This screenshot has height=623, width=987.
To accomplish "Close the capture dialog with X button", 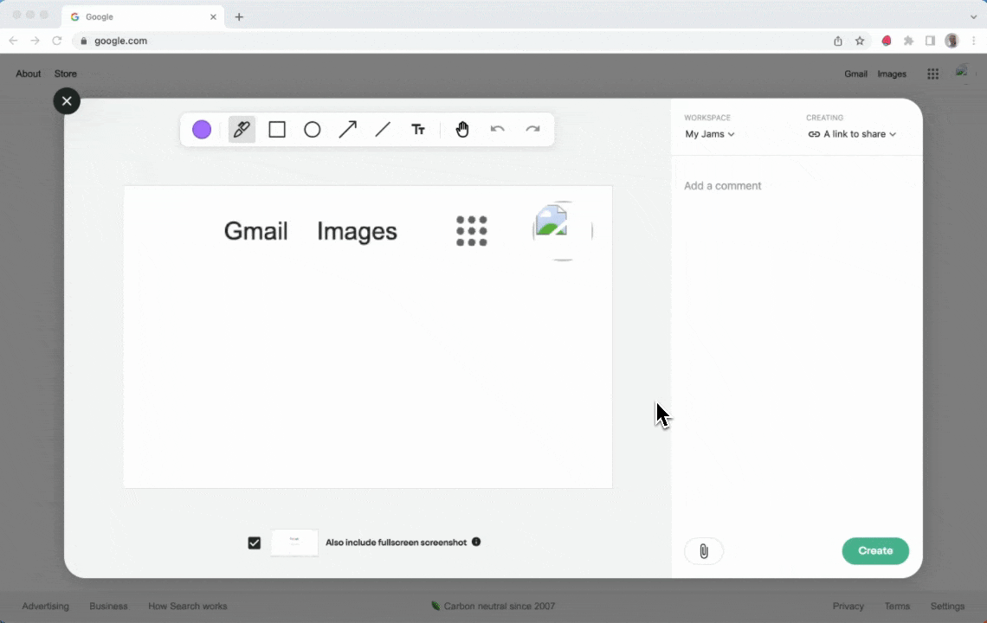I will (67, 100).
